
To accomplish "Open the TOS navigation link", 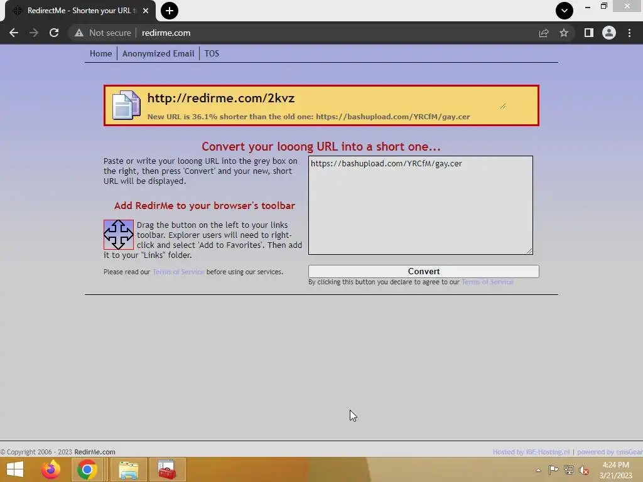I will [212, 54].
